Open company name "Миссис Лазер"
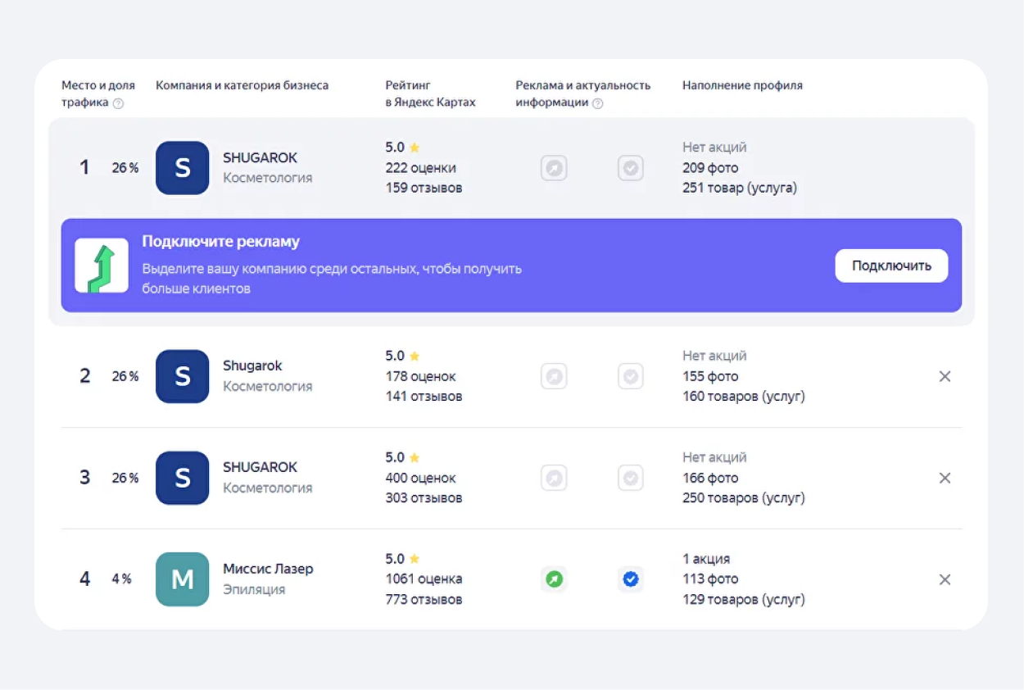1024x690 pixels. (268, 569)
